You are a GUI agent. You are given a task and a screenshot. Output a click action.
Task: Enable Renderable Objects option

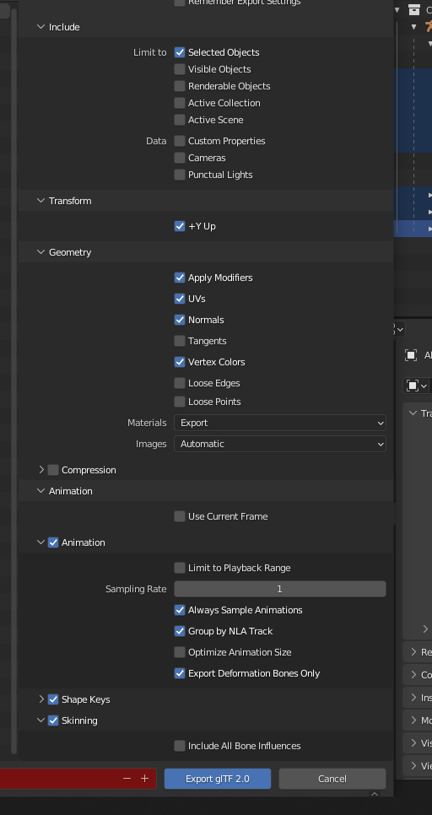click(x=180, y=86)
